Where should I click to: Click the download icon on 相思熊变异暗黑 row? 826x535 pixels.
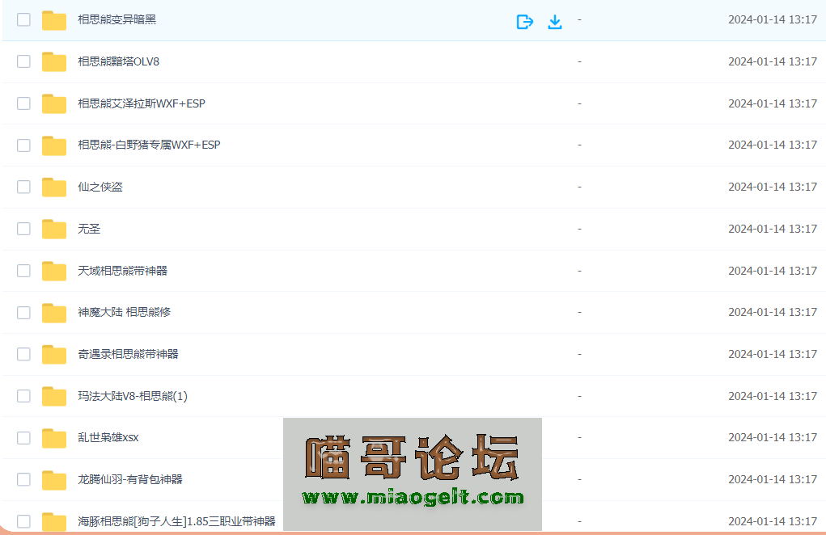tap(555, 22)
